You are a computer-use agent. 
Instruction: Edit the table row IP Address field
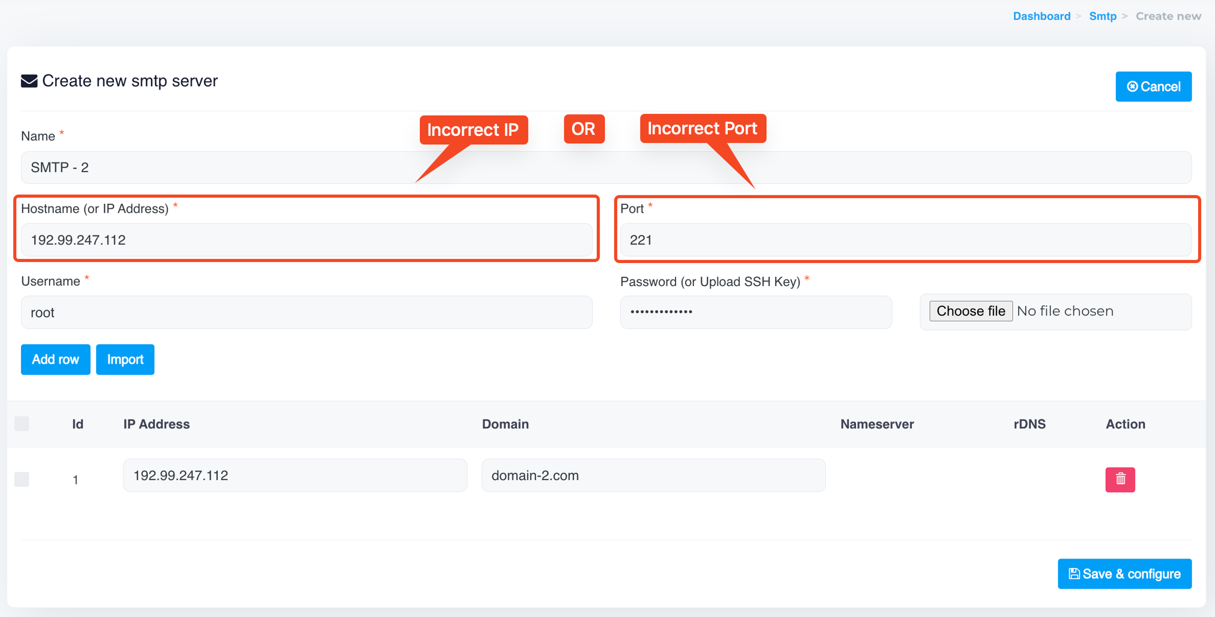[x=294, y=475]
